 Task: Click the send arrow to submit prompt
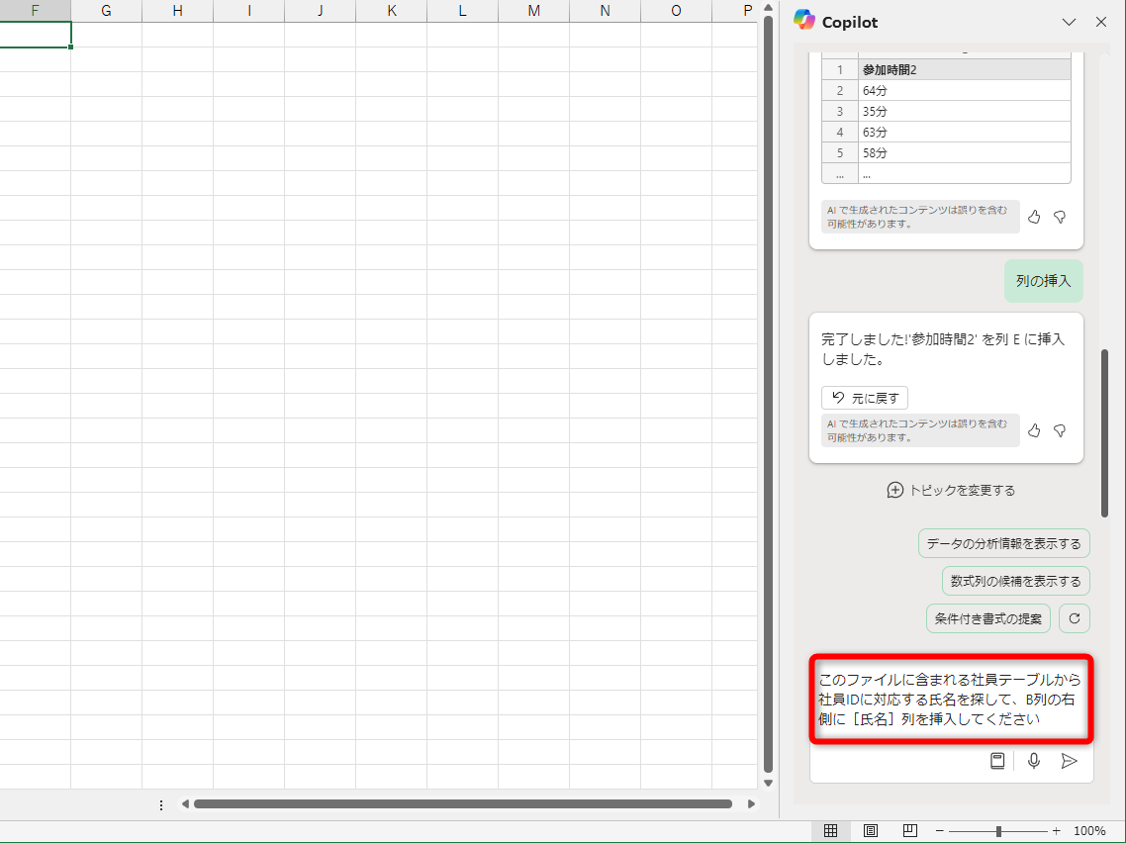coord(1069,761)
